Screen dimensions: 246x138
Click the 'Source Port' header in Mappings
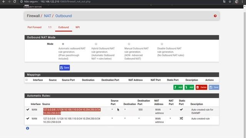click(x=68, y=80)
